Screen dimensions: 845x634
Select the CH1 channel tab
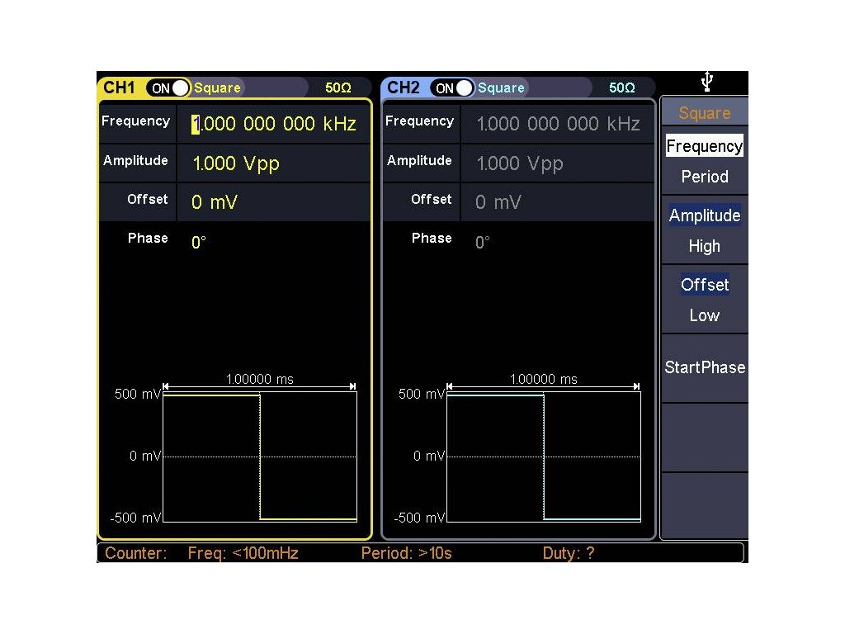click(120, 88)
